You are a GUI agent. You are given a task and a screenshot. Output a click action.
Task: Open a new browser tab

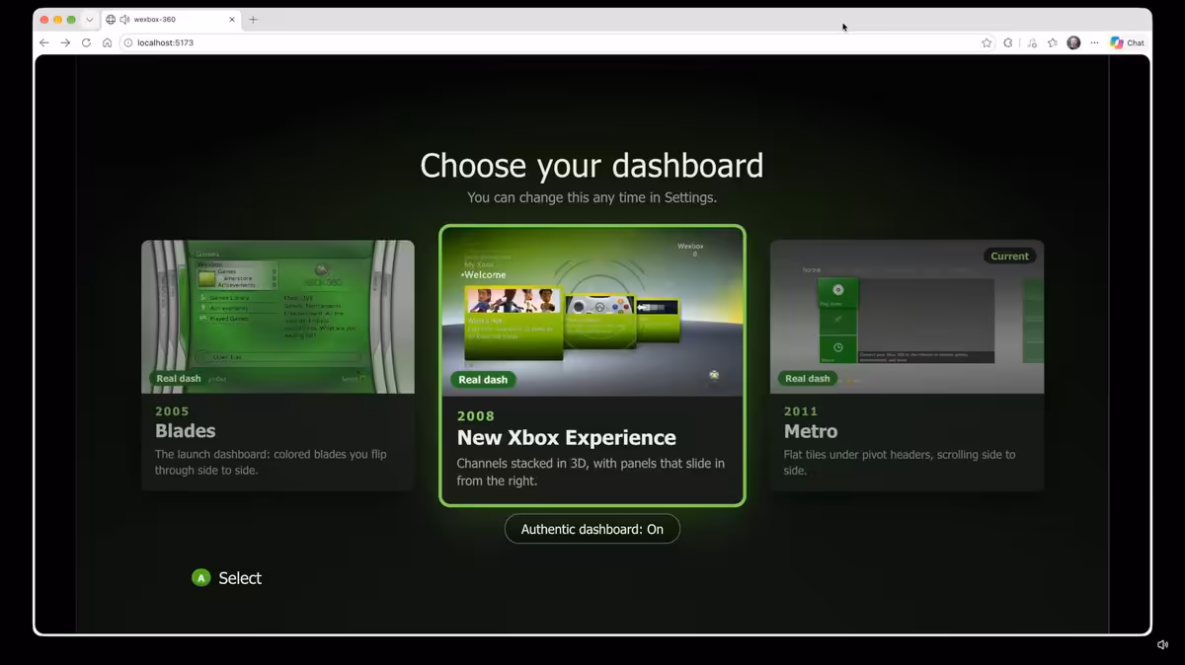click(x=253, y=20)
